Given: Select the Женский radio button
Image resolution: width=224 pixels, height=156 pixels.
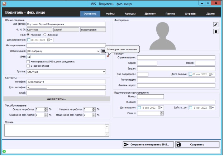Looking at the screenshot, I should [x=45, y=35].
